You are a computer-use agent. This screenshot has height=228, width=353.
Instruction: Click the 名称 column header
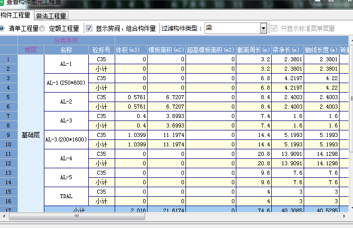click(x=66, y=50)
